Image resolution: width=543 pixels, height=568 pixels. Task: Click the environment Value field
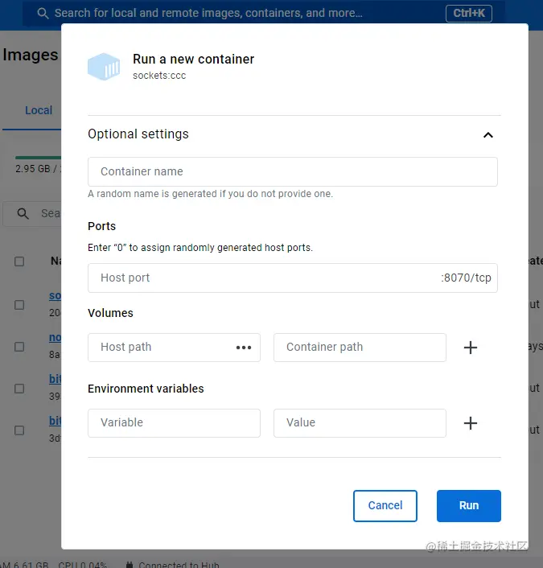click(x=360, y=423)
